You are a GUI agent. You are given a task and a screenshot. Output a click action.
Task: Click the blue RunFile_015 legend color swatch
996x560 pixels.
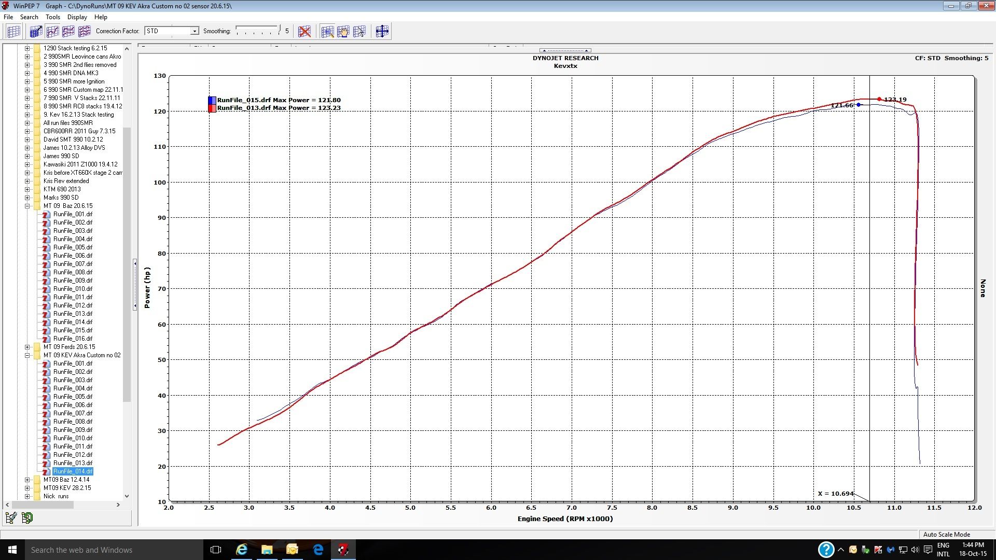click(x=212, y=100)
